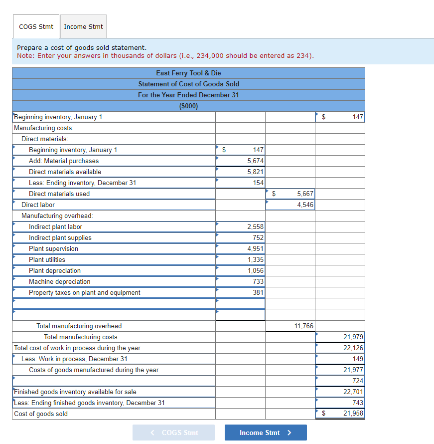Switch to the Income Stmt tab
This screenshot has height=444, width=434.
point(83,27)
